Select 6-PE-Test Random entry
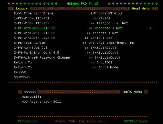This screenshot has width=163, height=124. click(x=30, y=43)
